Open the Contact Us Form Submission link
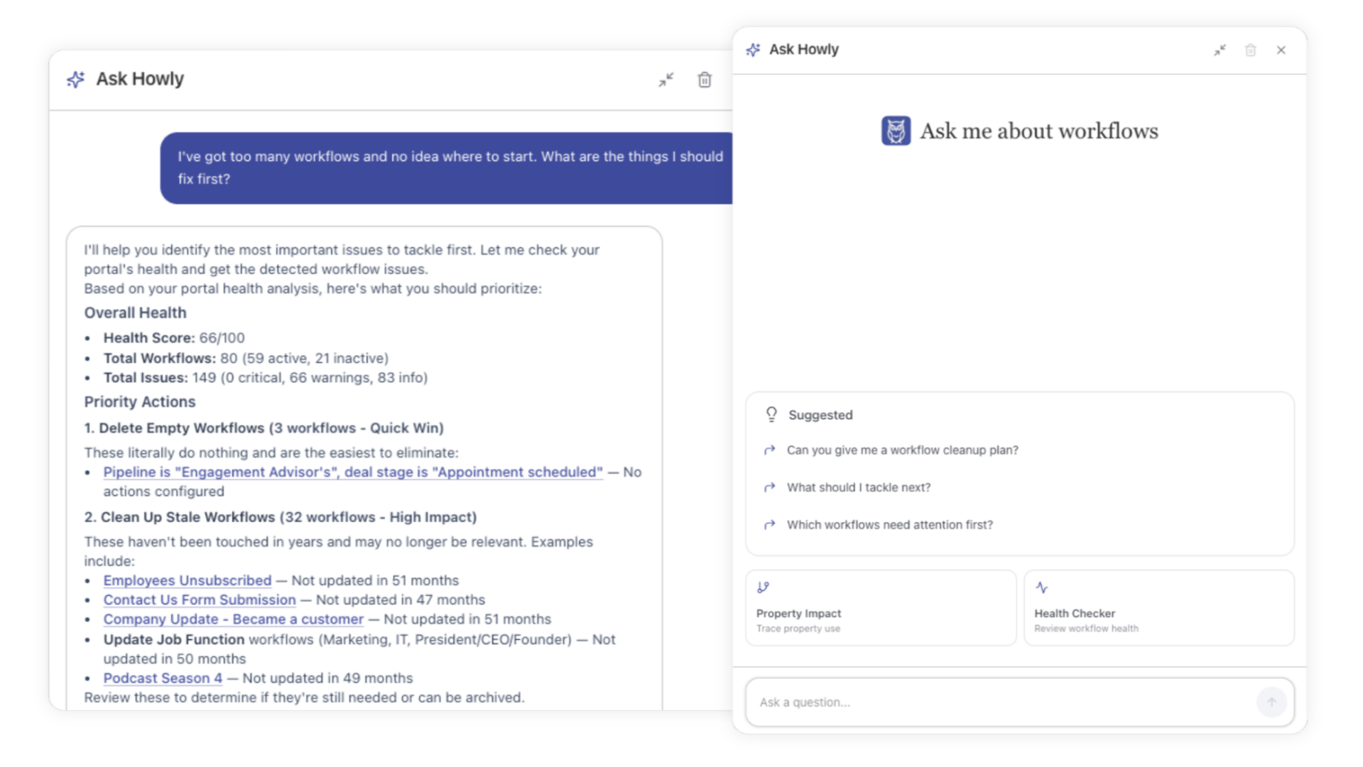The image size is (1363, 767). tap(200, 599)
